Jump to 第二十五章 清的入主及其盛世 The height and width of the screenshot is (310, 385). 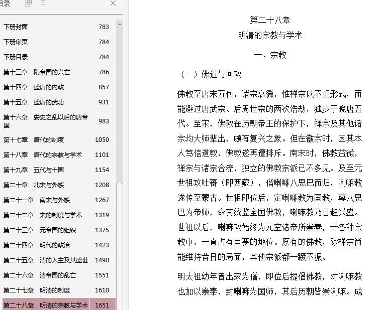point(46,260)
